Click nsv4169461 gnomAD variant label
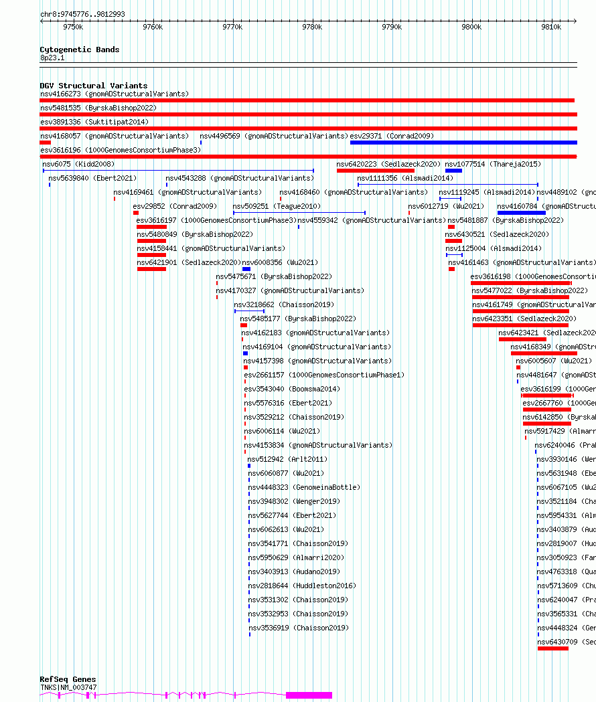The image size is (596, 702). [188, 193]
